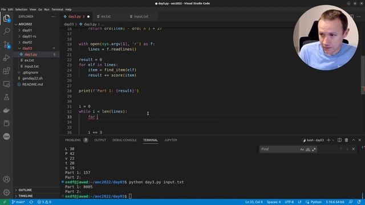365x205 pixels.
Task: Open errors and warnings in status bar
Action: tap(44, 202)
